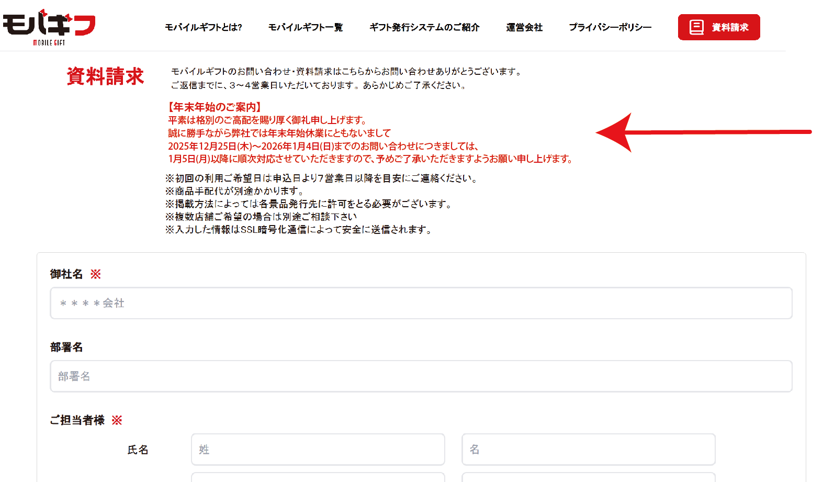Open the 運営会社 navigation link

tap(524, 27)
